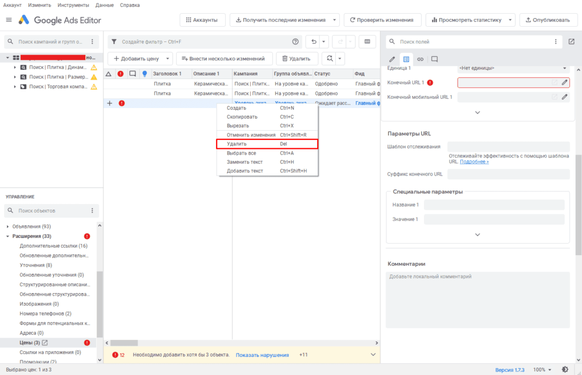Click the Проверить изменения button
The image size is (582, 375).
(383, 20)
